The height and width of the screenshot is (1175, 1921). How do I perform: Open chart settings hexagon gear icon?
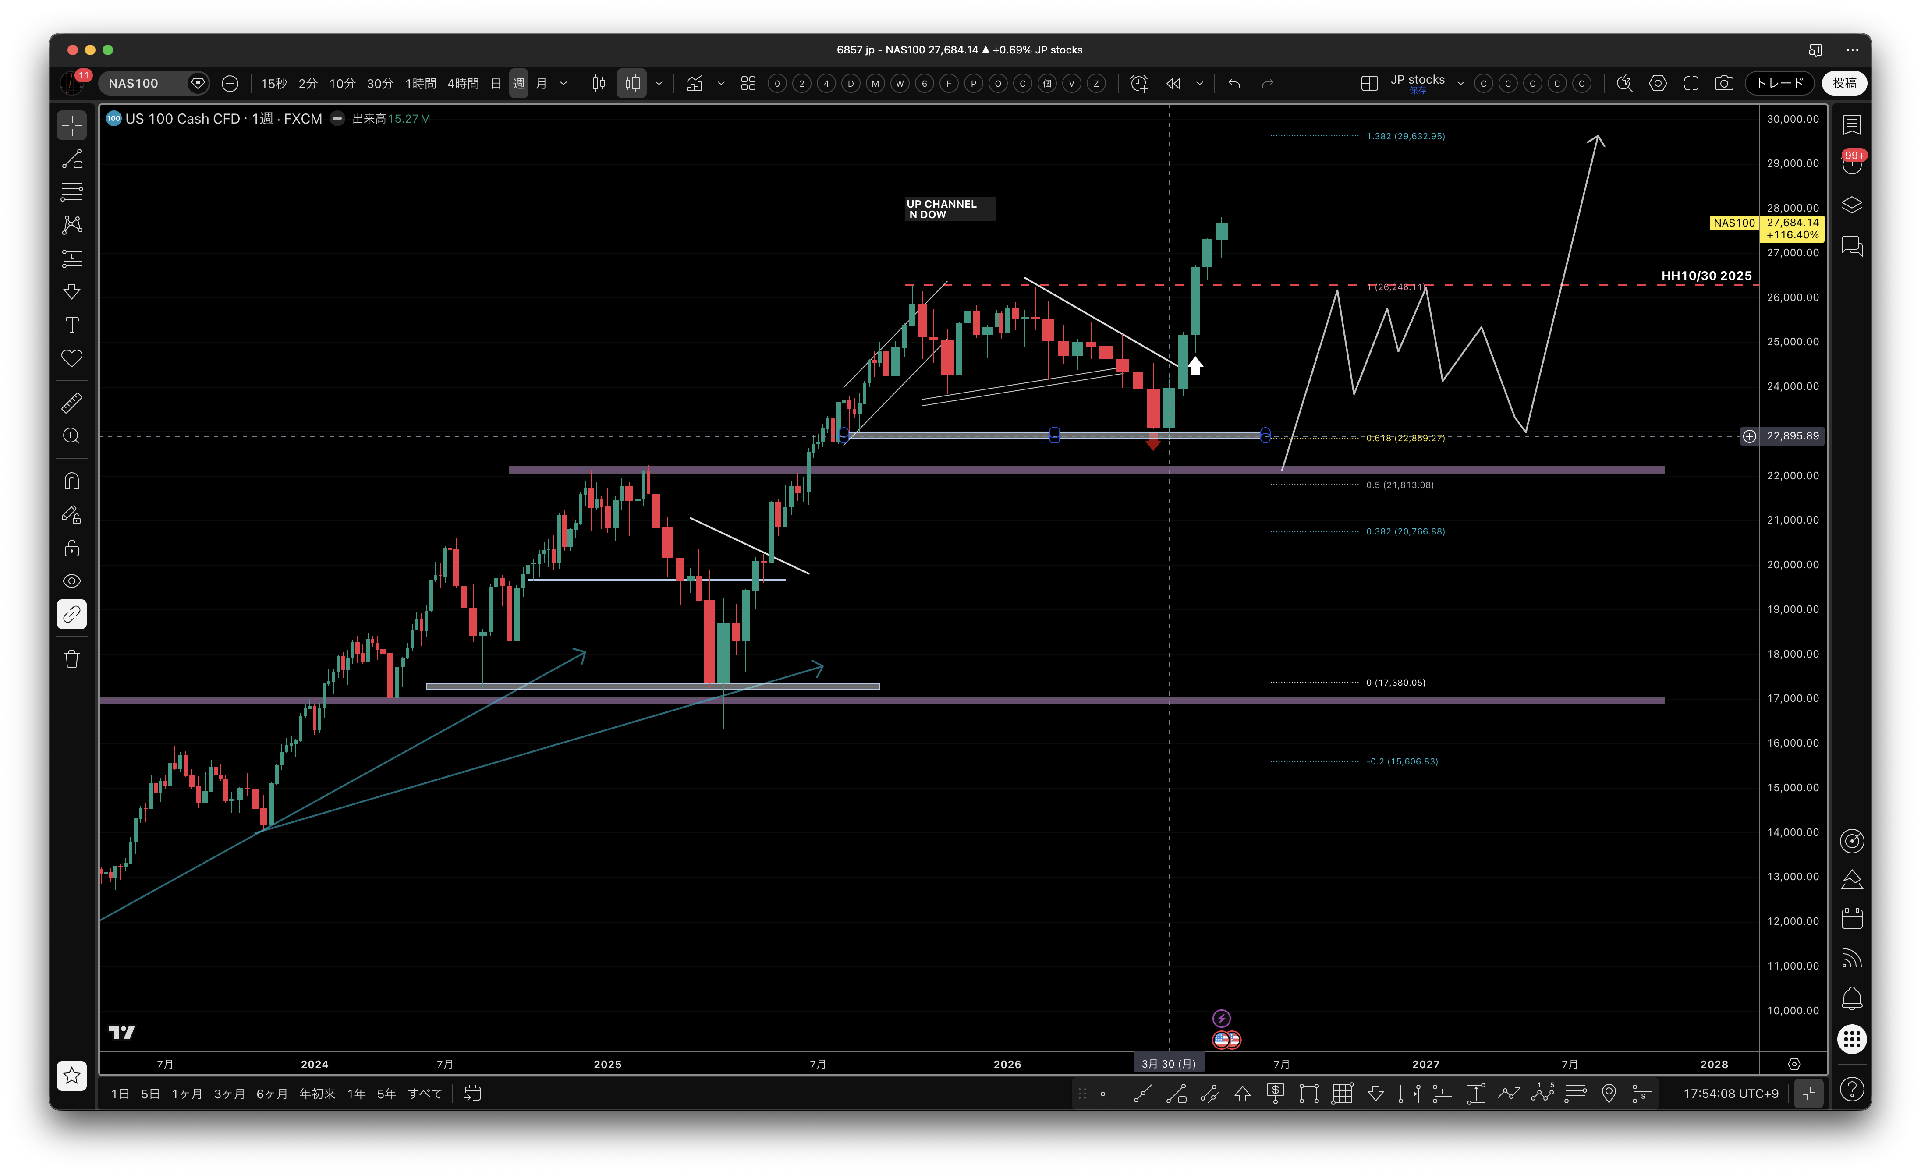[x=1658, y=83]
